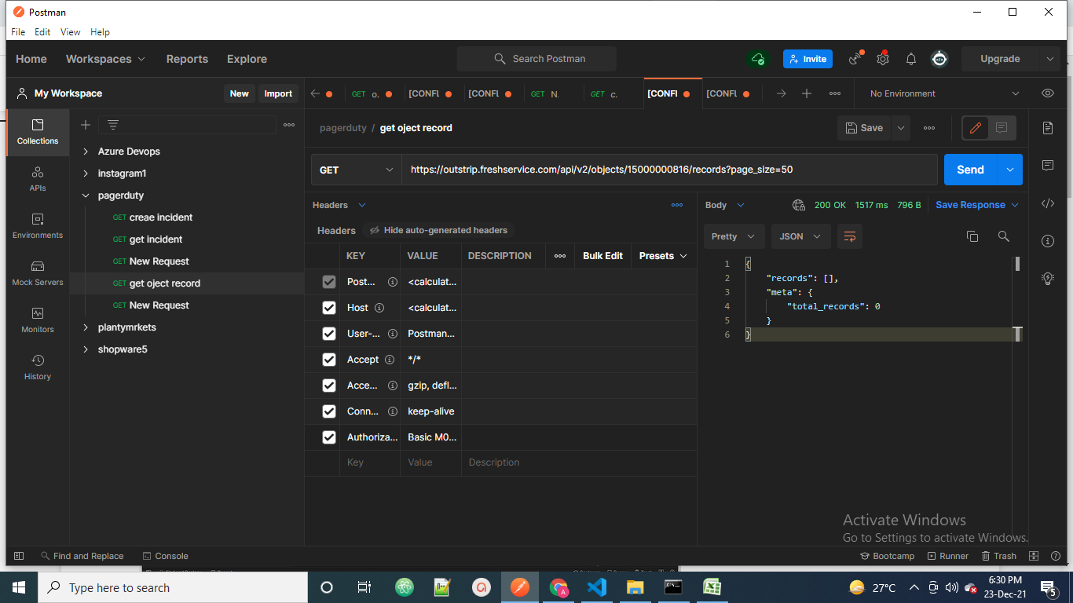This screenshot has height=603, width=1073.
Task: Open the documentation icon in right sidebar
Action: click(x=1048, y=128)
